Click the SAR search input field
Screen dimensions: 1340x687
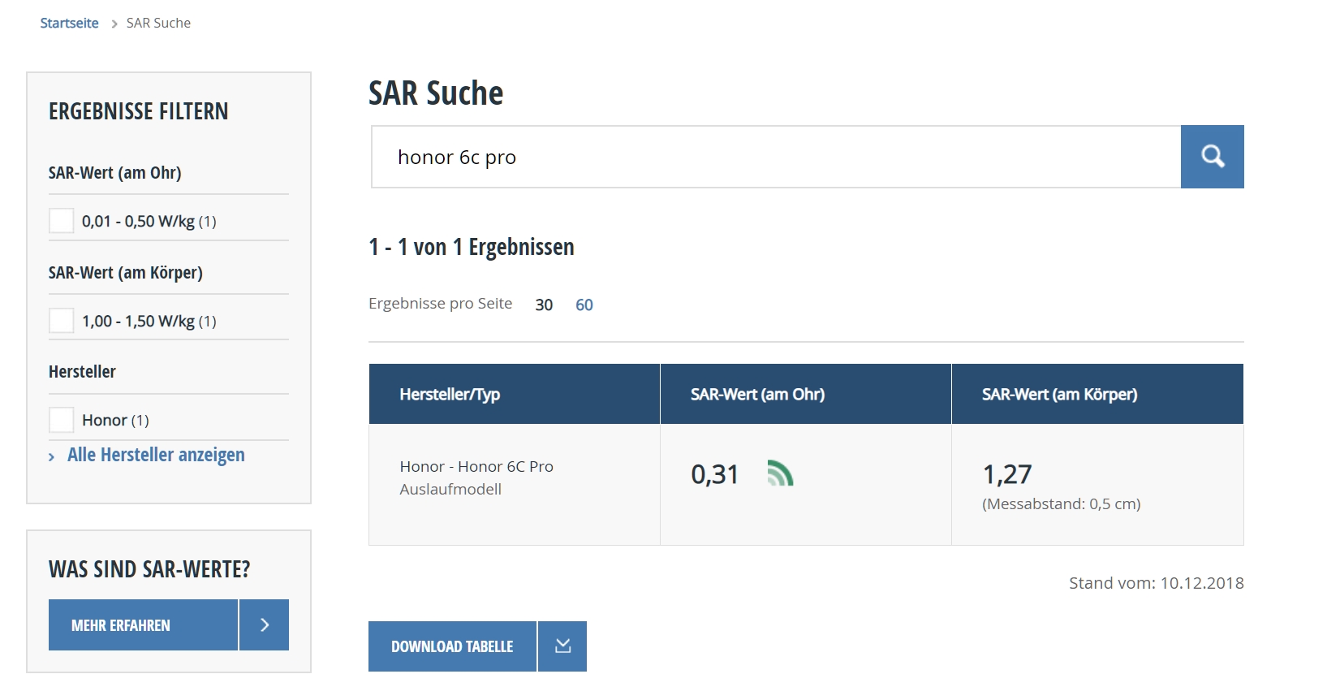tap(775, 157)
